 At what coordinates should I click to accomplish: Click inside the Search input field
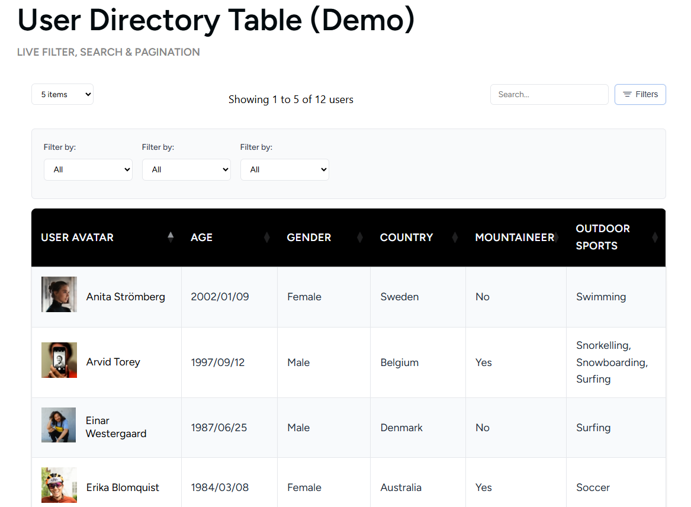(x=549, y=94)
